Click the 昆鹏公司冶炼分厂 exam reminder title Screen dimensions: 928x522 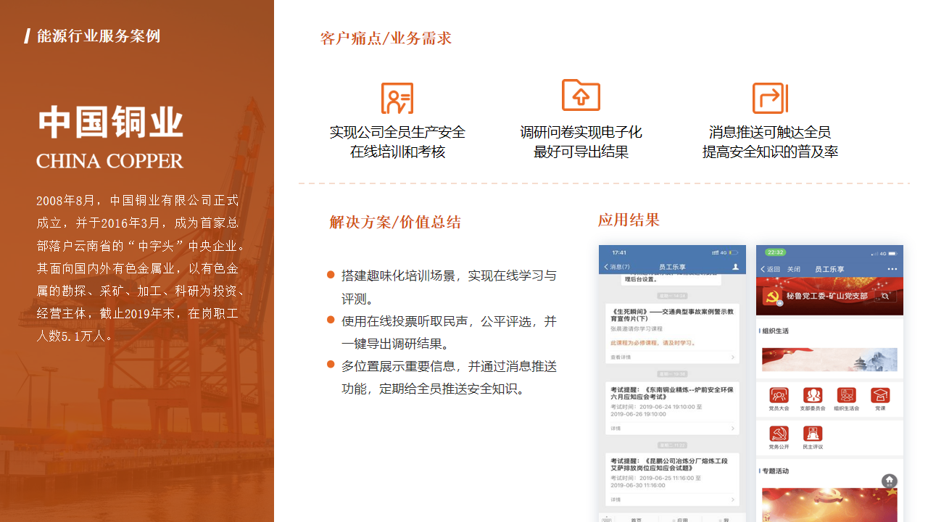pyautogui.click(x=669, y=464)
